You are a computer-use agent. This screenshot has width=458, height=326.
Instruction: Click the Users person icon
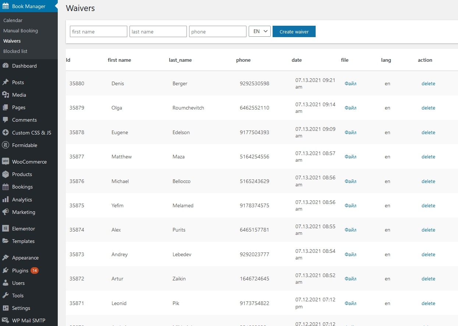click(6, 283)
